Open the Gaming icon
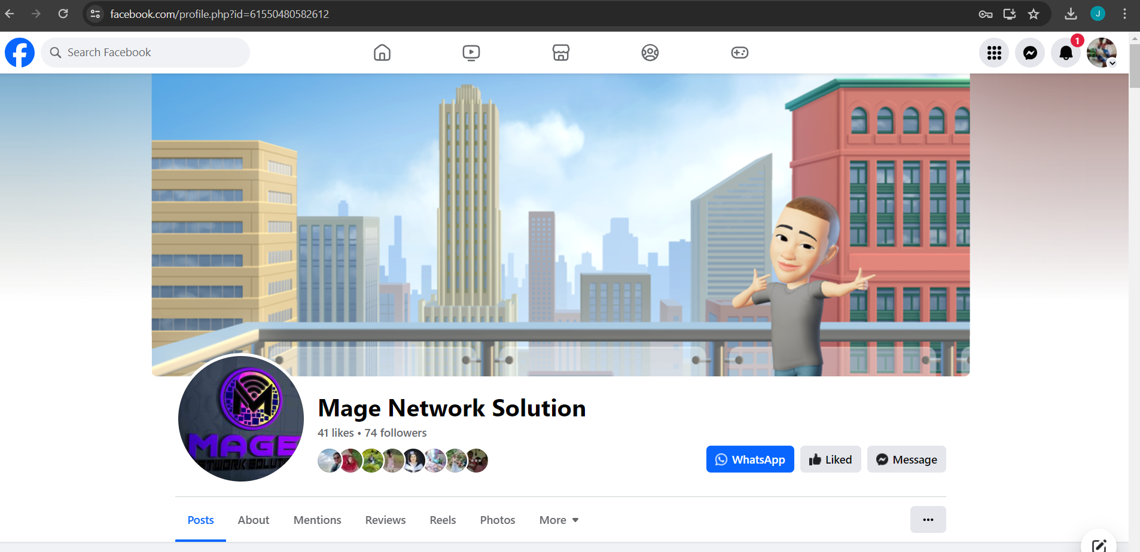1140x552 pixels. click(740, 53)
